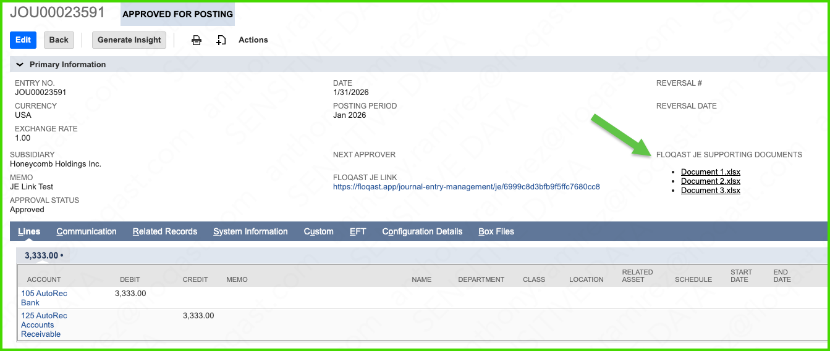Open the Box Files tab
Image resolution: width=830 pixels, height=351 pixels.
[496, 232]
